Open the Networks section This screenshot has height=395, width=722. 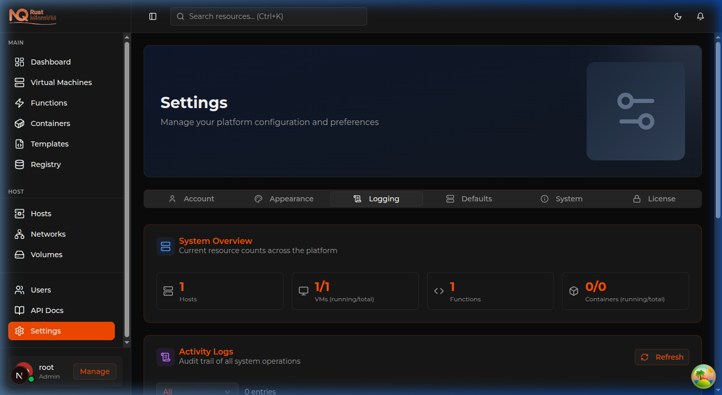(x=48, y=234)
